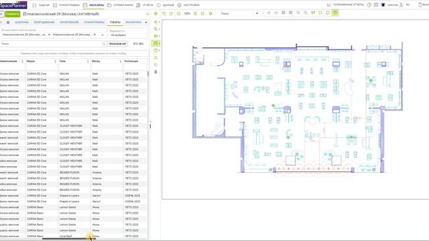Open the ОТЧЁТЫ menu section

click(x=145, y=5)
